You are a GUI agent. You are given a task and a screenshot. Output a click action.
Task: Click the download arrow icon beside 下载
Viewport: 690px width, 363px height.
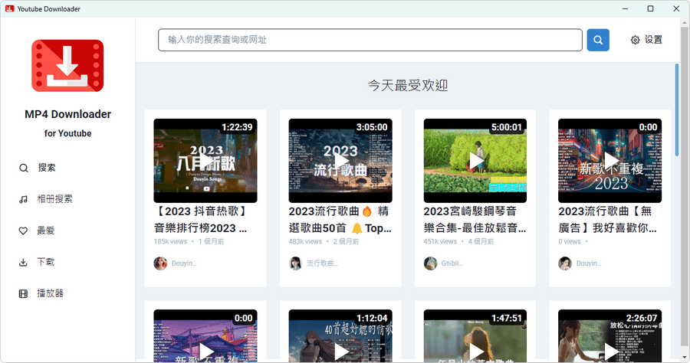23,263
